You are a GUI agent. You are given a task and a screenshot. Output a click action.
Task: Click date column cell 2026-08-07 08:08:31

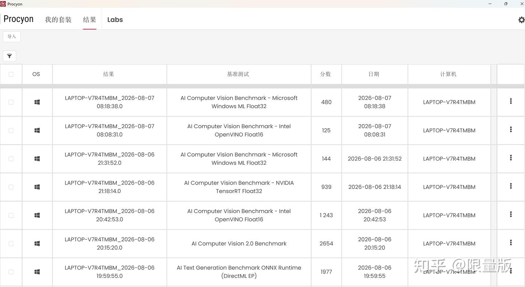pyautogui.click(x=375, y=130)
